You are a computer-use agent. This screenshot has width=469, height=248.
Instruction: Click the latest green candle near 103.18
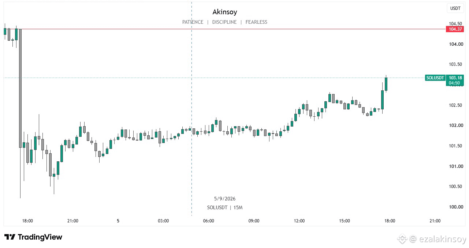(386, 84)
